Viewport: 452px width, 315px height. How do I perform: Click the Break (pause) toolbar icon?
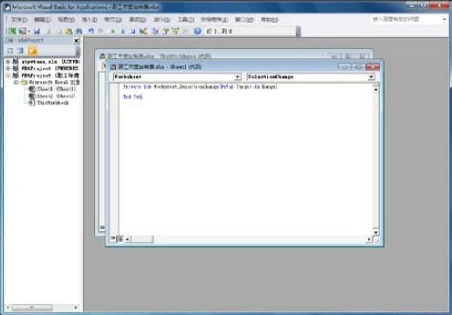point(123,31)
